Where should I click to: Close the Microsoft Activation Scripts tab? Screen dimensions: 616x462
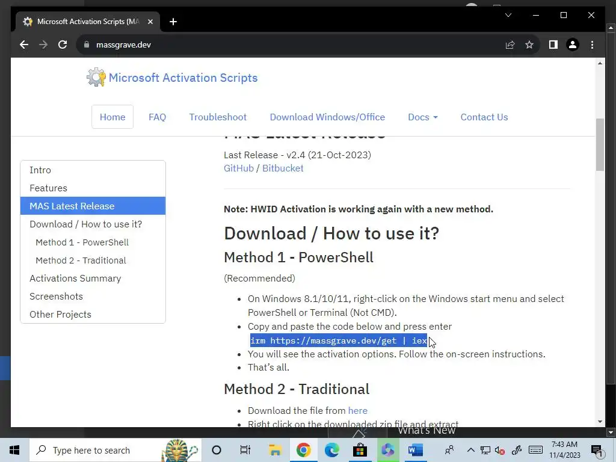(150, 22)
